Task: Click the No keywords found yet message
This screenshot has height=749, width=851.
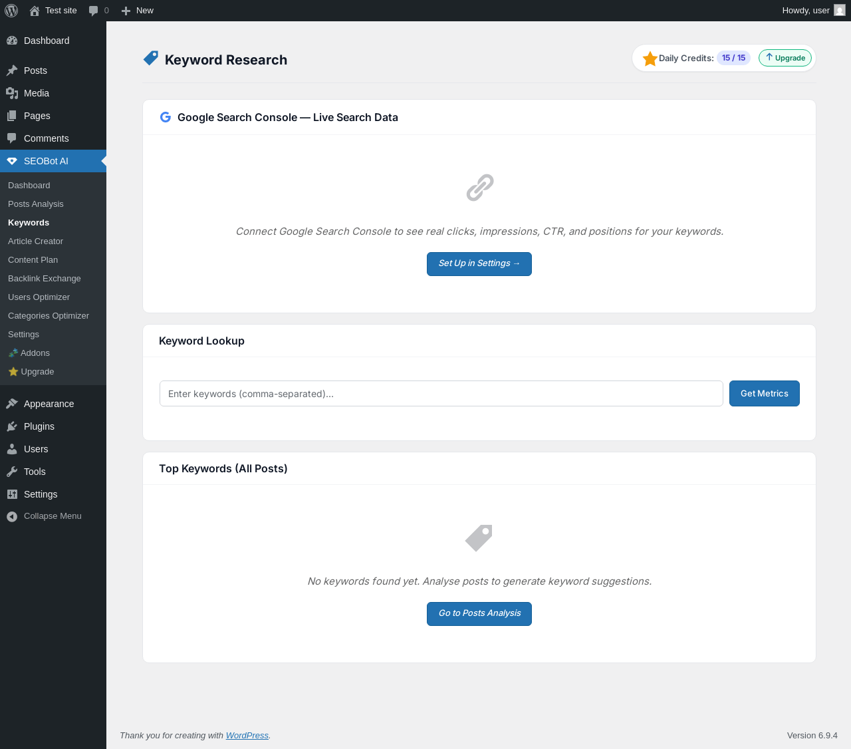Action: click(479, 581)
